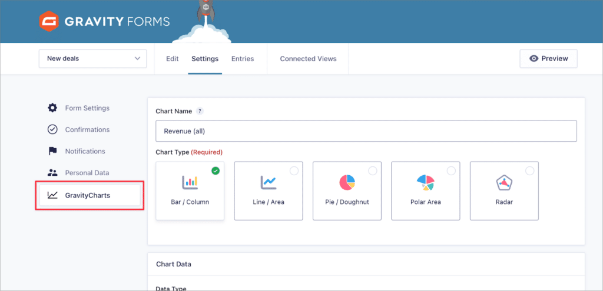Screen dimensions: 603x291
Task: Click the Chart Type (Required) label
Action: pyautogui.click(x=189, y=152)
